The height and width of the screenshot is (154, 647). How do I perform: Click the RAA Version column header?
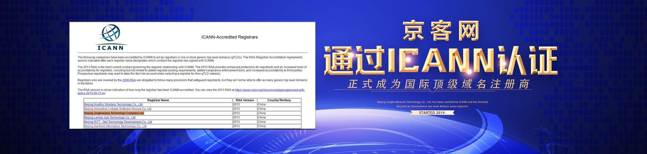click(245, 100)
